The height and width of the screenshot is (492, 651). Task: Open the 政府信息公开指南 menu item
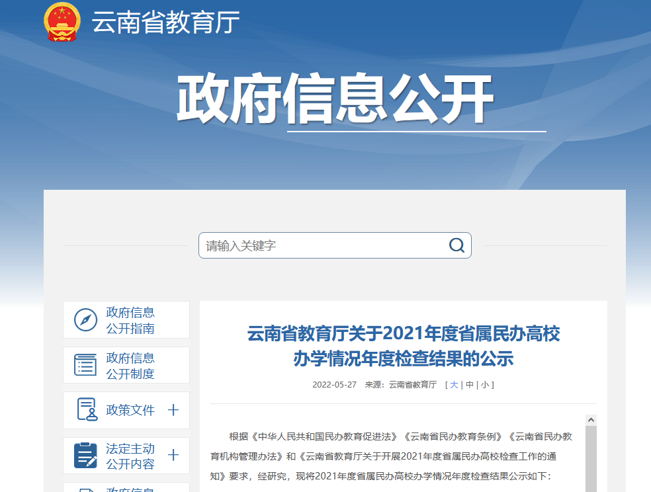coord(130,320)
